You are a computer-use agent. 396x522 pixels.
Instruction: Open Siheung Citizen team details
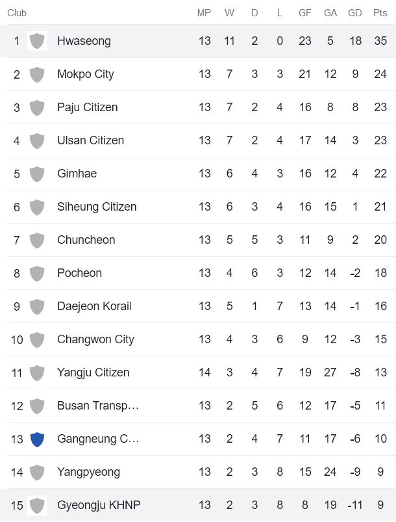click(x=97, y=207)
